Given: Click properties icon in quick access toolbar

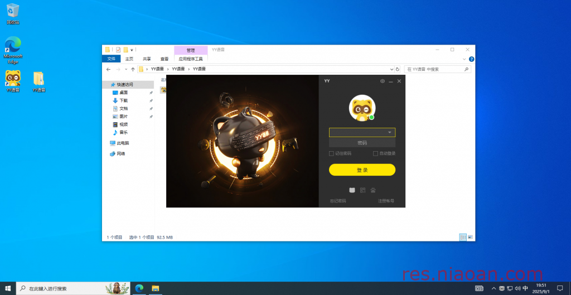Looking at the screenshot, I should pos(118,50).
